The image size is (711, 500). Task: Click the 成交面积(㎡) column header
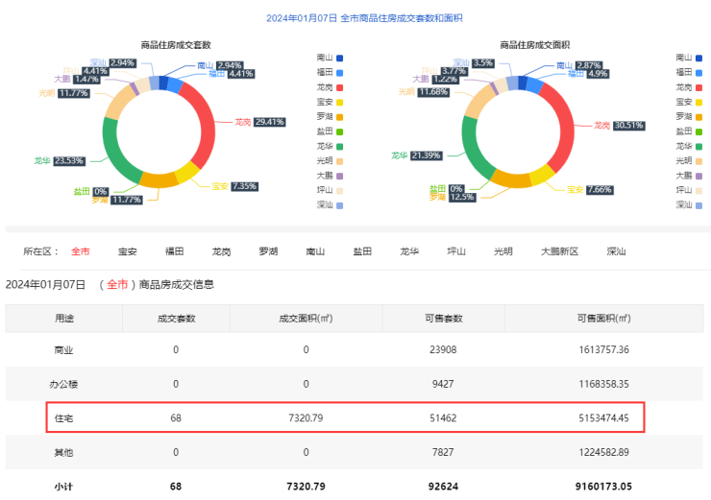point(306,318)
